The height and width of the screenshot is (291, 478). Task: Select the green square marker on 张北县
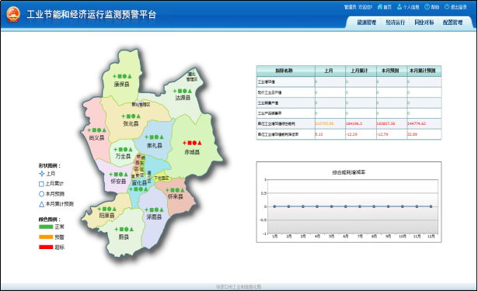[x=128, y=116]
